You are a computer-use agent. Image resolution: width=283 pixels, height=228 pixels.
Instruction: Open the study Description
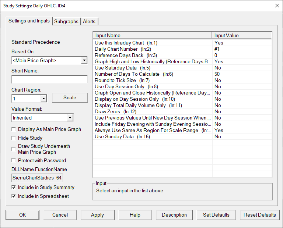(174, 215)
